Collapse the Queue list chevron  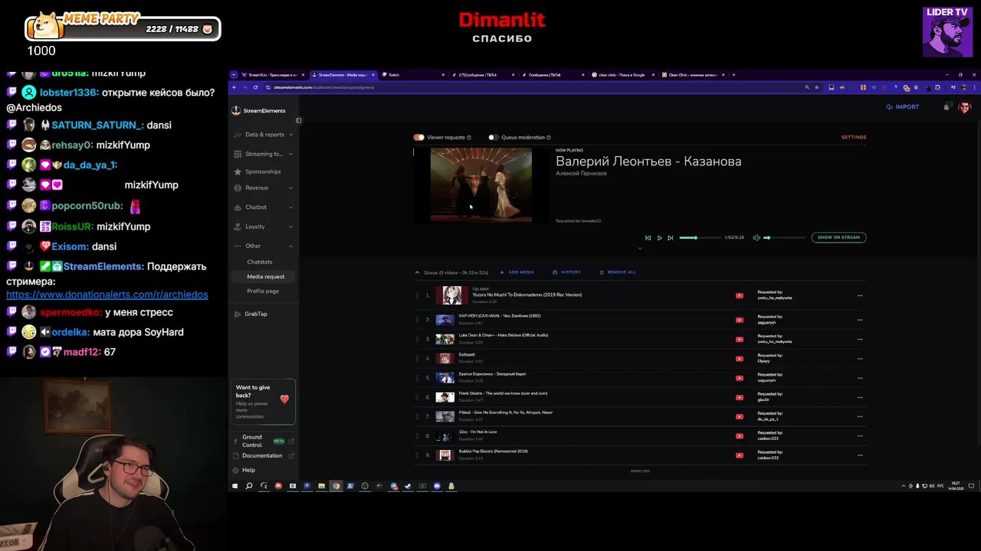click(x=417, y=272)
